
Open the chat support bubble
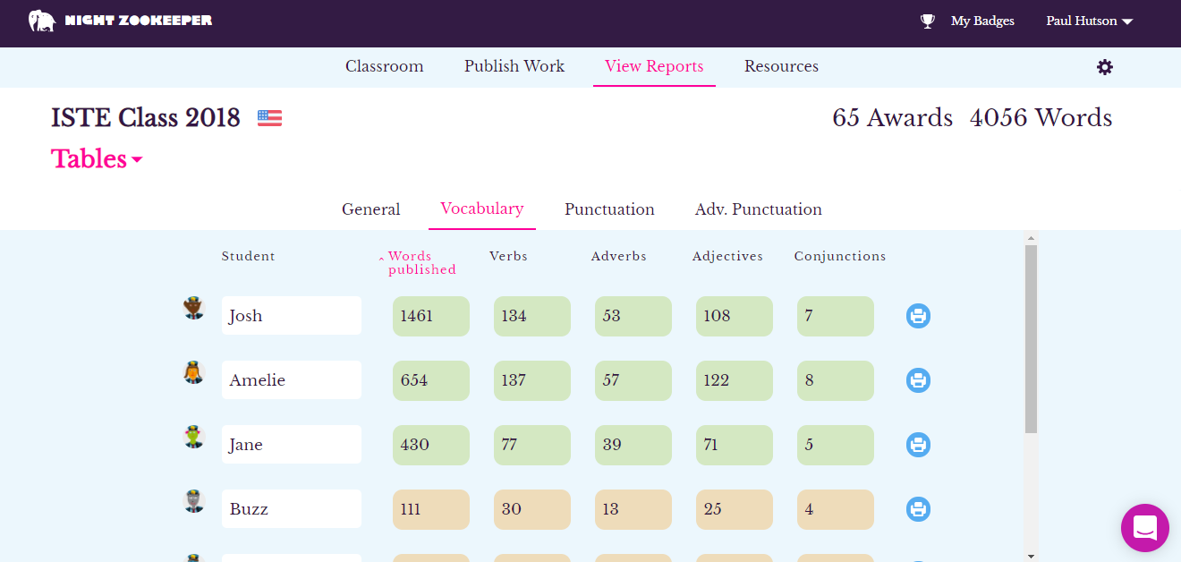pyautogui.click(x=1145, y=528)
